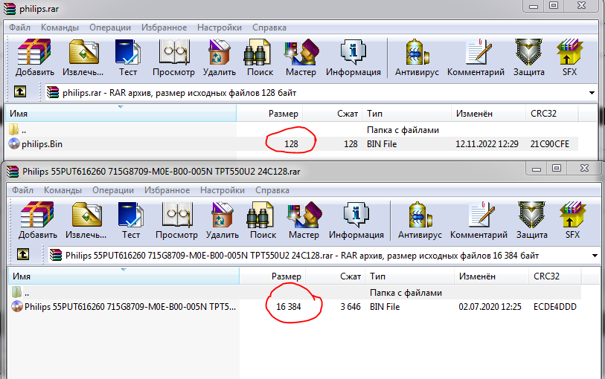
Task: Create SFX in philips.rar window
Action: [x=569, y=57]
